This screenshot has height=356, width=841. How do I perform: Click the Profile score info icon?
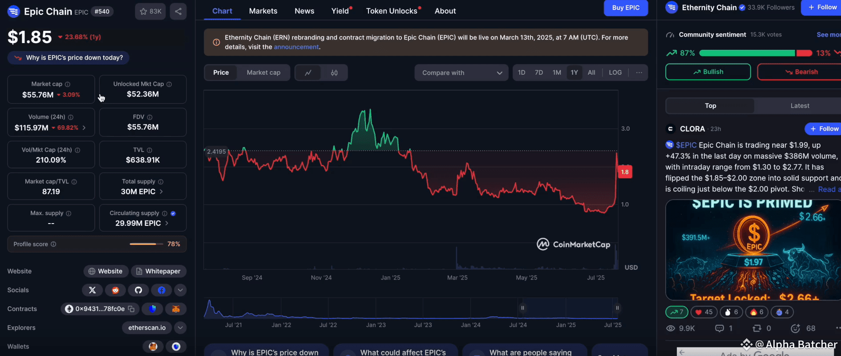point(53,244)
